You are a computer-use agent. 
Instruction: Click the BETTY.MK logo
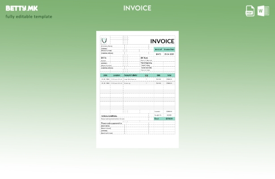[21, 8]
